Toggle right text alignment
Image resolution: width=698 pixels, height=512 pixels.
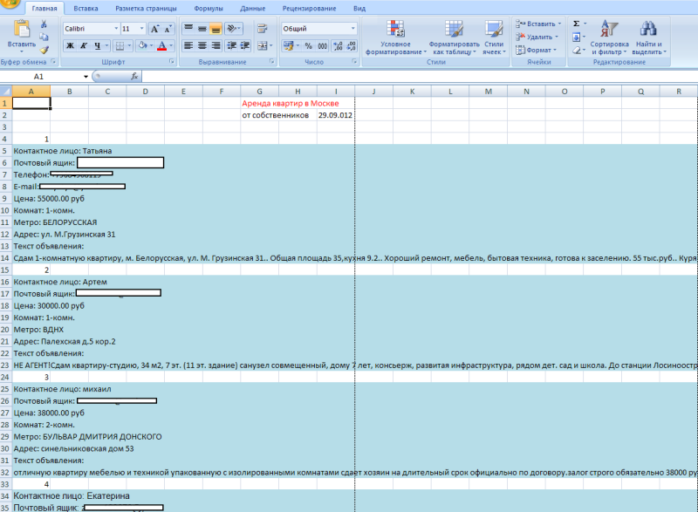216,45
